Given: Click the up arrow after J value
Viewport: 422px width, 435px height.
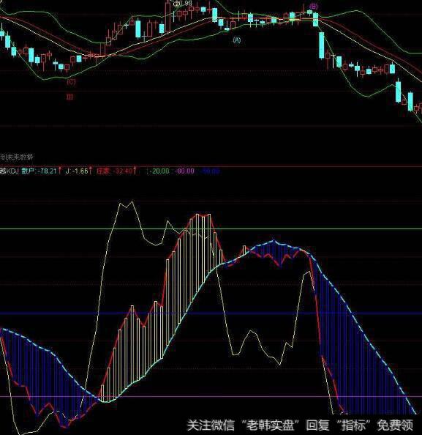Looking at the screenshot, I should click(x=91, y=171).
